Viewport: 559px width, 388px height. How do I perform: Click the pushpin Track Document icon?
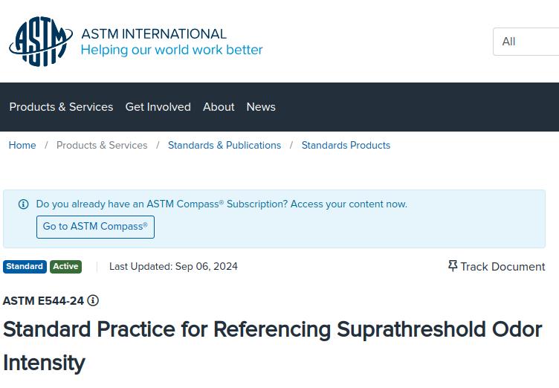tap(453, 266)
